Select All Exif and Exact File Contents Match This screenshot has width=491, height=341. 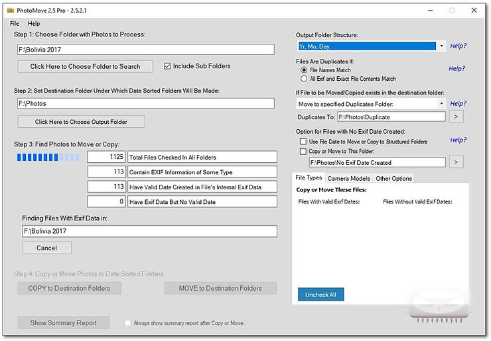click(304, 79)
